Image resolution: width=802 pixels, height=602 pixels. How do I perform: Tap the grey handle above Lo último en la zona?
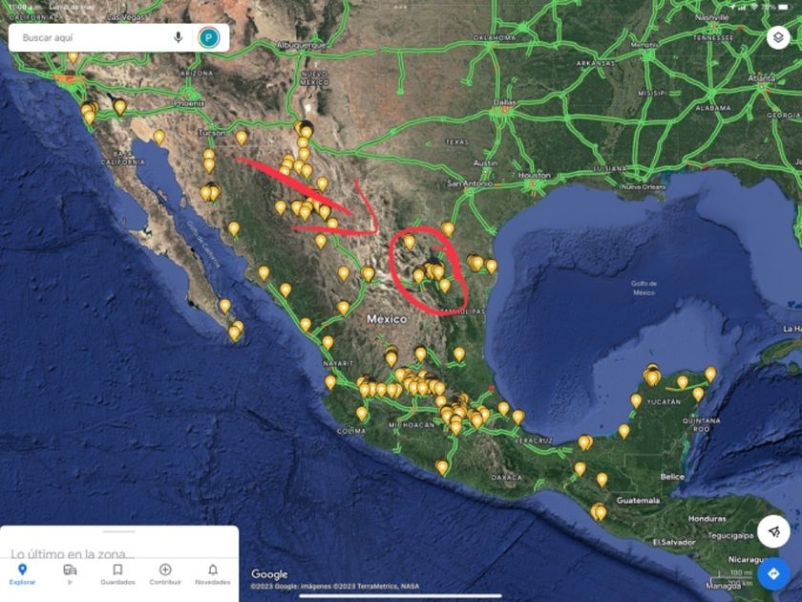point(118,531)
